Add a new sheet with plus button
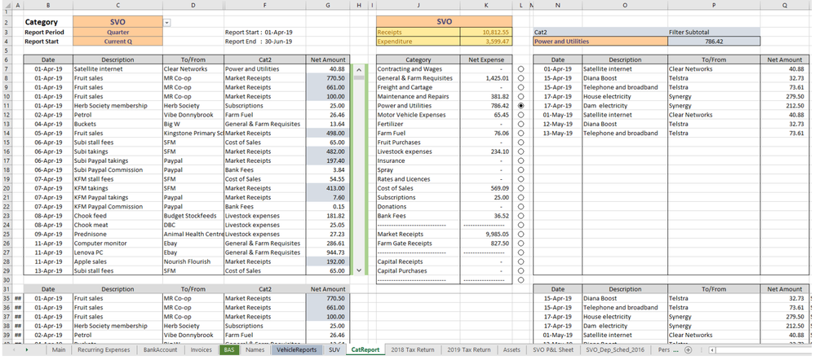815x360 pixels. click(x=688, y=350)
